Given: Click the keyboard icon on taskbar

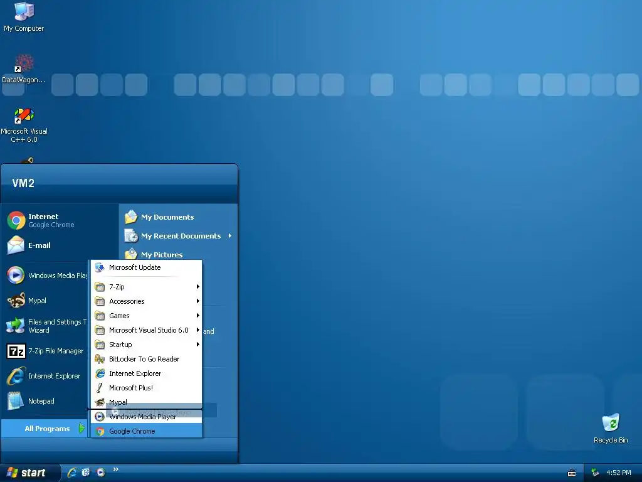Looking at the screenshot, I should click(572, 473).
